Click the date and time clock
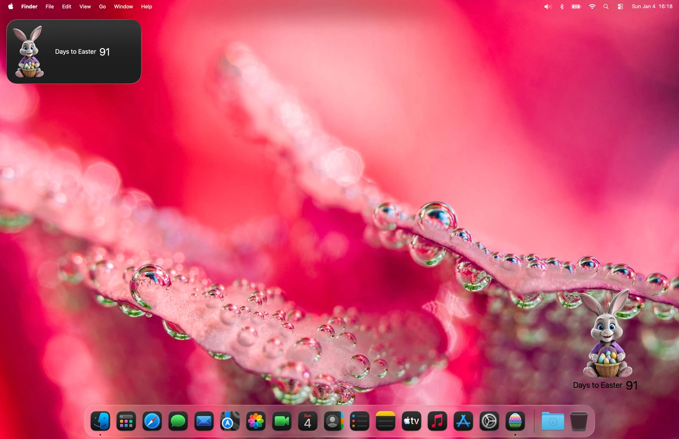Viewport: 679px width, 439px height. (x=652, y=7)
